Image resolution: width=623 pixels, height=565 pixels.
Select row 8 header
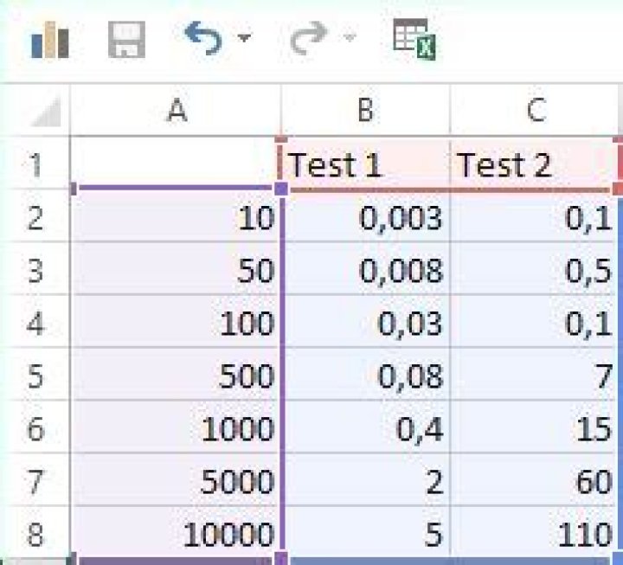tap(35, 534)
